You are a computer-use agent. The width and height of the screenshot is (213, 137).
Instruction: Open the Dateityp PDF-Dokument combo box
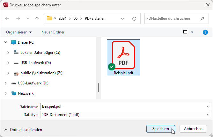(x=126, y=115)
